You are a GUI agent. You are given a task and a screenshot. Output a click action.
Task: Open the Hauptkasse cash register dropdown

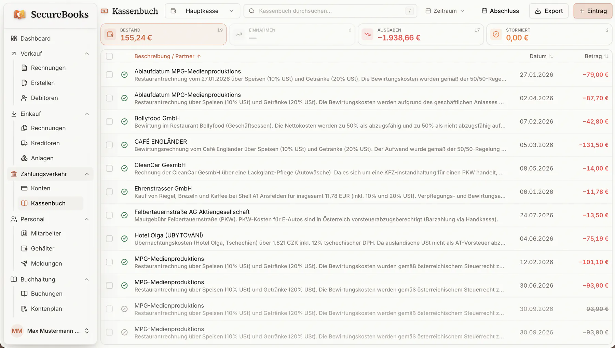pyautogui.click(x=202, y=11)
